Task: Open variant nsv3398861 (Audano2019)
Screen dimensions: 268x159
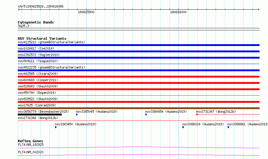Action: tap(248, 124)
